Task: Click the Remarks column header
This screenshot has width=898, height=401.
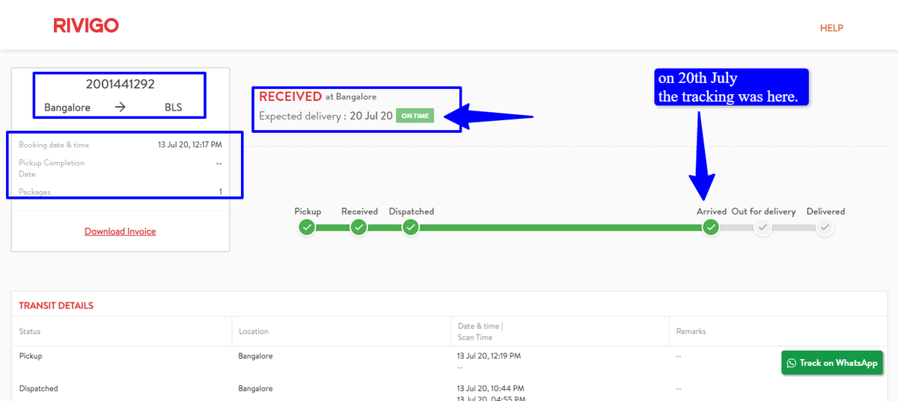Action: (691, 331)
